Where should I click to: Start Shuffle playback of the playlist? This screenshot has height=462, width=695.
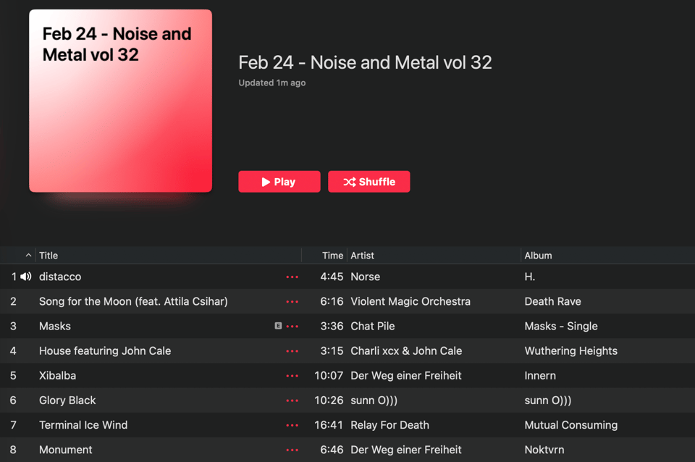click(x=369, y=182)
